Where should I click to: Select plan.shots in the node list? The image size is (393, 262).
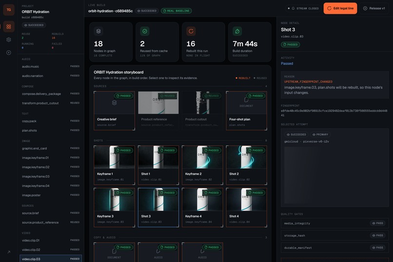(x=51, y=130)
